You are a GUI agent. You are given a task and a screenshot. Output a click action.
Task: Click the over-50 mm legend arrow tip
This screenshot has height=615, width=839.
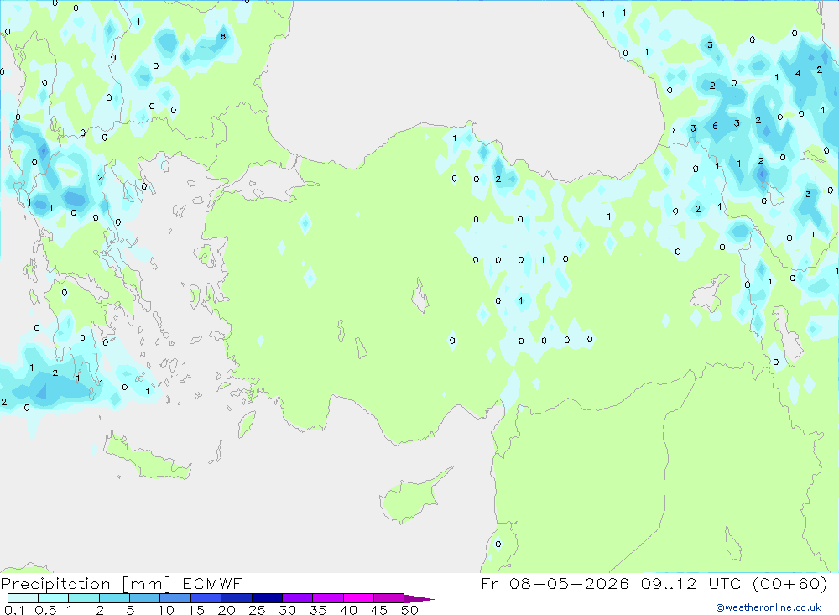(x=420, y=599)
